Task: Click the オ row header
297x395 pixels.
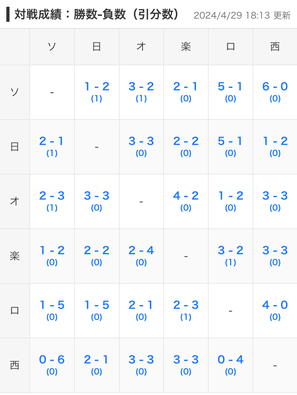Action: click(x=15, y=201)
